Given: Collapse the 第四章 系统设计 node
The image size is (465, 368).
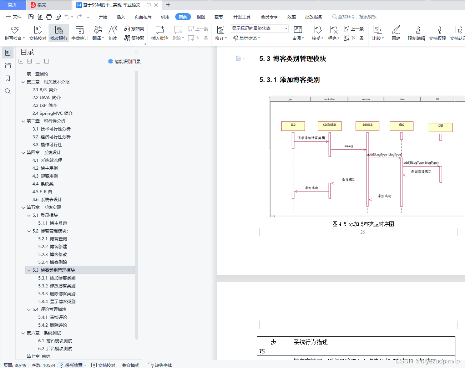Looking at the screenshot, I should tap(23, 153).
